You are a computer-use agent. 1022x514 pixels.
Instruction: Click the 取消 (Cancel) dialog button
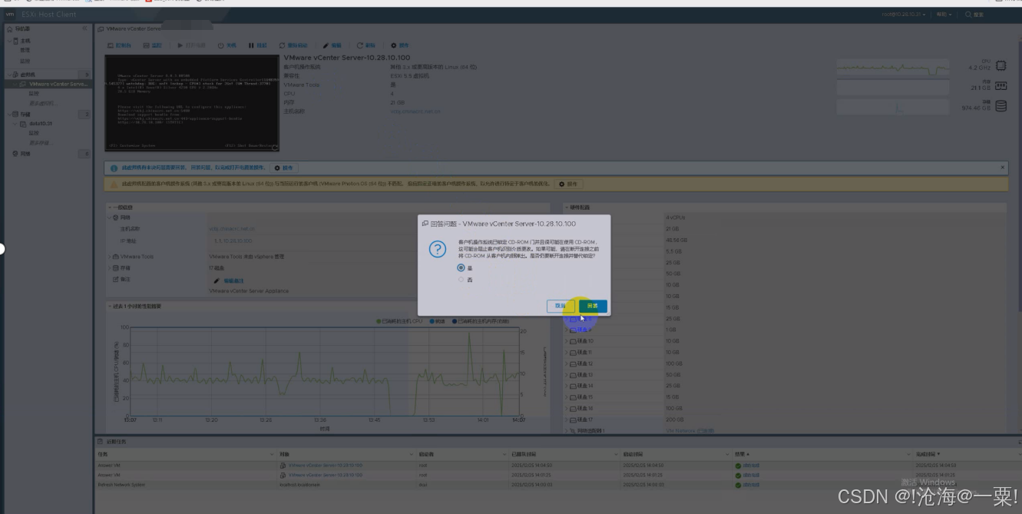[x=561, y=306]
